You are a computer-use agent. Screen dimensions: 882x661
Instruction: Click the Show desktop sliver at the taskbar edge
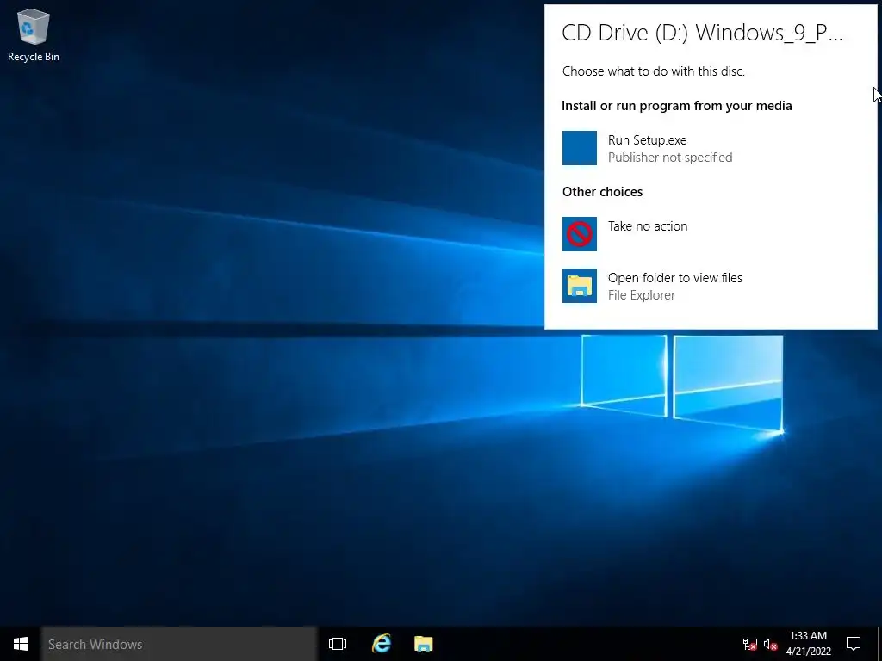[x=879, y=644]
